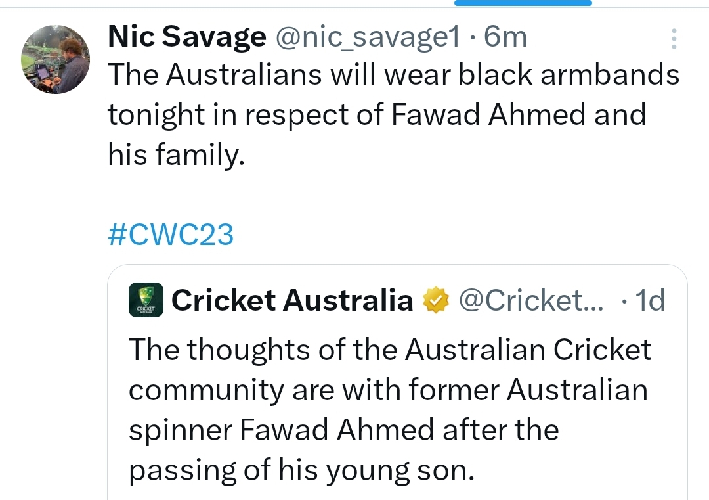Open the tweet's three-dot more menu

674,39
